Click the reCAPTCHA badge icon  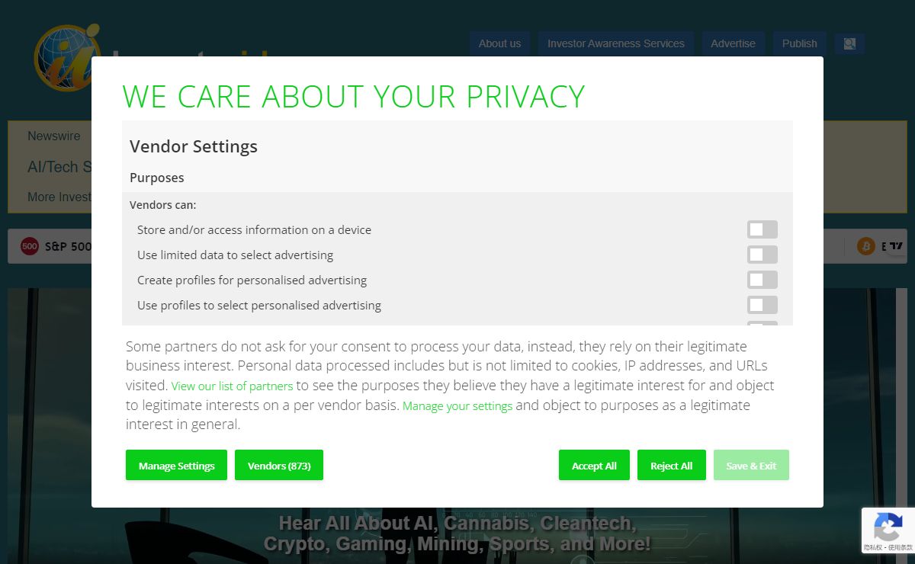point(888,527)
